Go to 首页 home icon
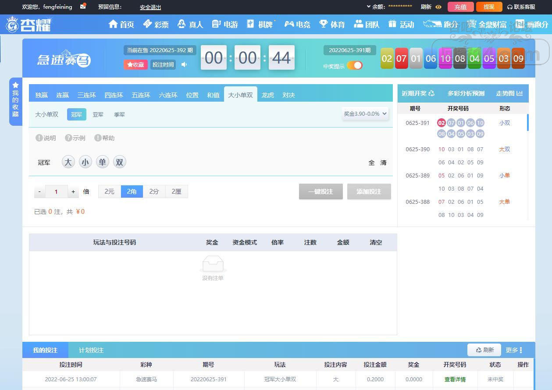This screenshot has width=552, height=390. (x=114, y=24)
